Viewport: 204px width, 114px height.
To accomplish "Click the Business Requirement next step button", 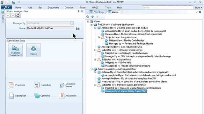I will pos(16,50).
